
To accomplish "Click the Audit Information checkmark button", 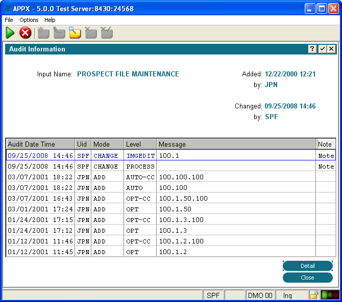I will pyautogui.click(x=323, y=49).
